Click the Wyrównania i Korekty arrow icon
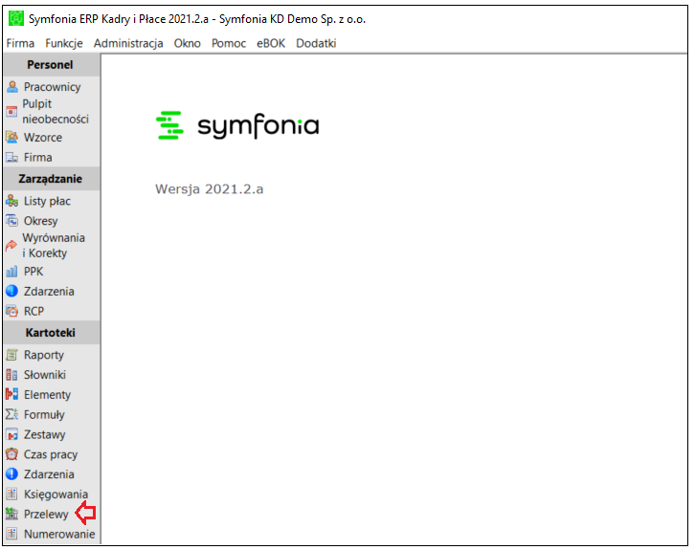 click(x=11, y=245)
